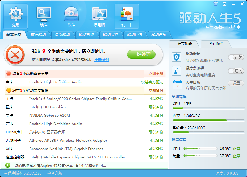Click 立即更新 button

point(156,74)
